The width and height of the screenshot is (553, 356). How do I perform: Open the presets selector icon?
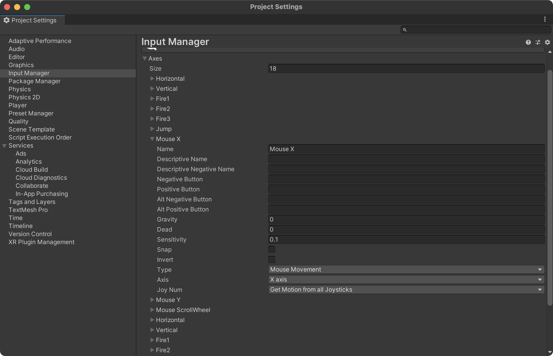pyautogui.click(x=538, y=42)
